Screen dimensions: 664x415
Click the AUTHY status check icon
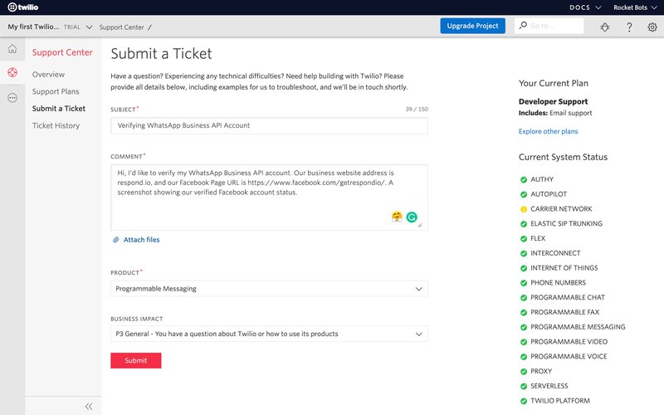[x=524, y=179]
